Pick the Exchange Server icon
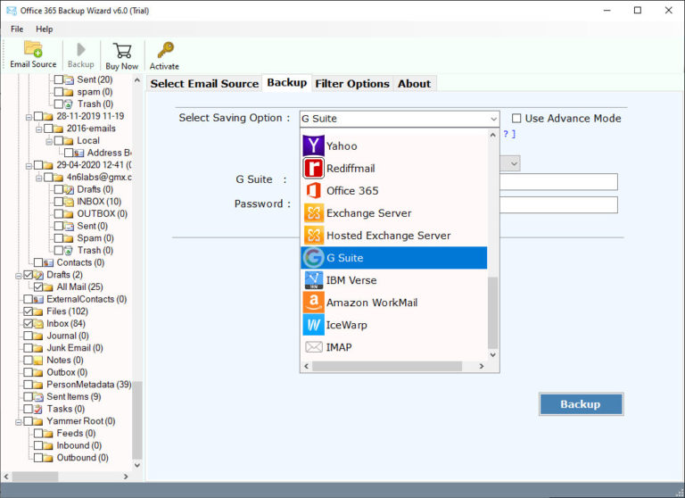685x498 pixels. click(313, 213)
